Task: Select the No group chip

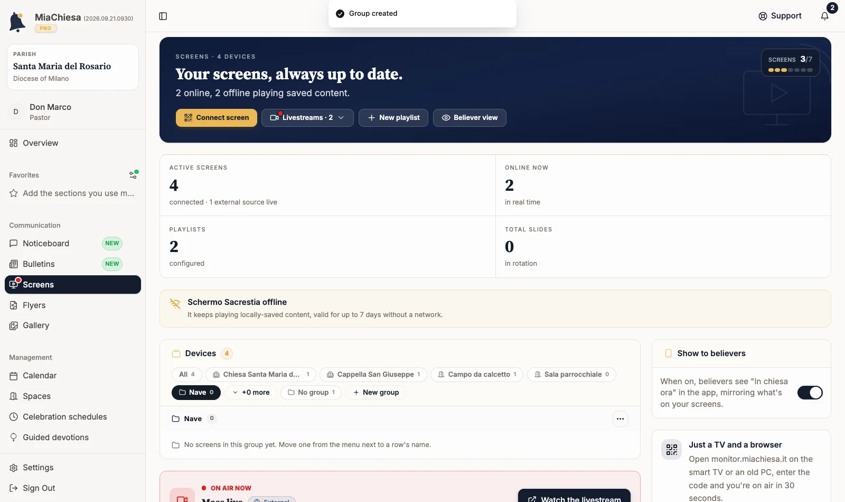Action: click(x=311, y=393)
